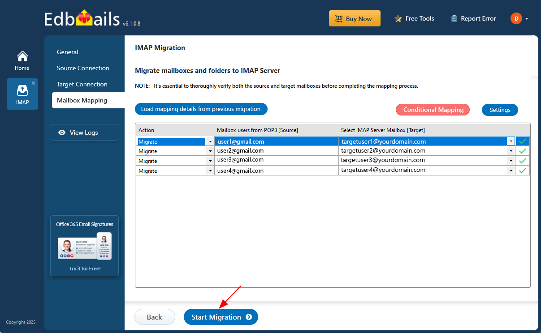Expand the Action dropdown for user2@gmail.com
Image resolution: width=541 pixels, height=333 pixels.
tap(210, 151)
